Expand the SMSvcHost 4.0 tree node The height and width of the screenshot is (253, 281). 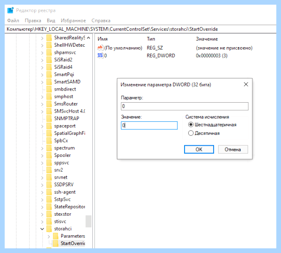[42, 112]
